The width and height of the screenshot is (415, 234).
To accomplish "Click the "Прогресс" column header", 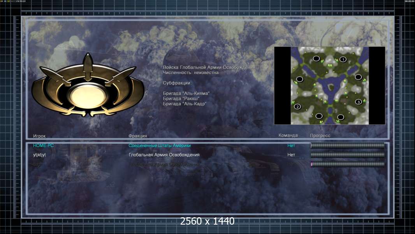I will (x=320, y=136).
